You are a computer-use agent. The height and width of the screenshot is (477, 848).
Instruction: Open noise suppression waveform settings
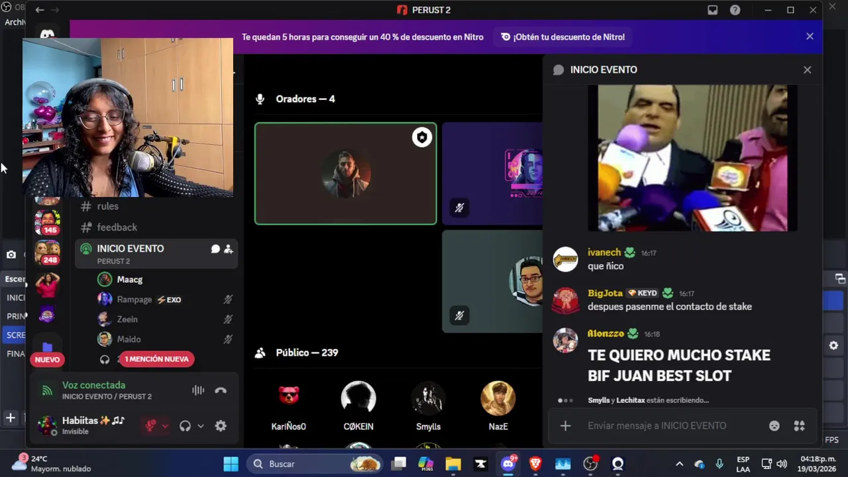[x=198, y=390]
